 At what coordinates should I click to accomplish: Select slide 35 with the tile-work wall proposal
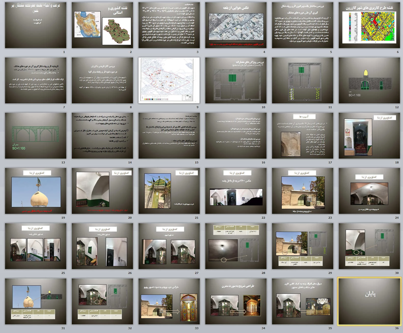pos(303,301)
